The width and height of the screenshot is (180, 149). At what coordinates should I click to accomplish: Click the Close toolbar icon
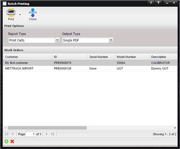pos(33,13)
